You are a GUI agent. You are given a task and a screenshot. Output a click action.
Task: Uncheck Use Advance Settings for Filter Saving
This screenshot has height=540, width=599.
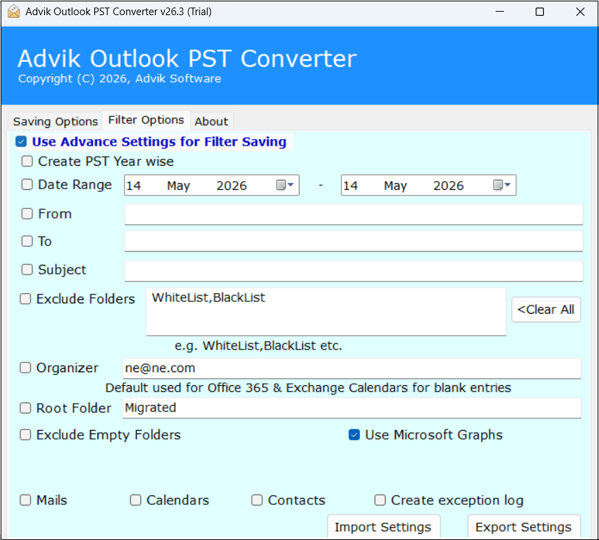point(21,142)
